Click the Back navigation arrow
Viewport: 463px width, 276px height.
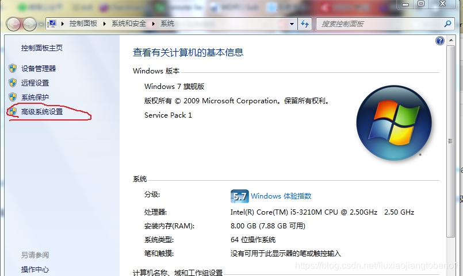[x=13, y=24]
